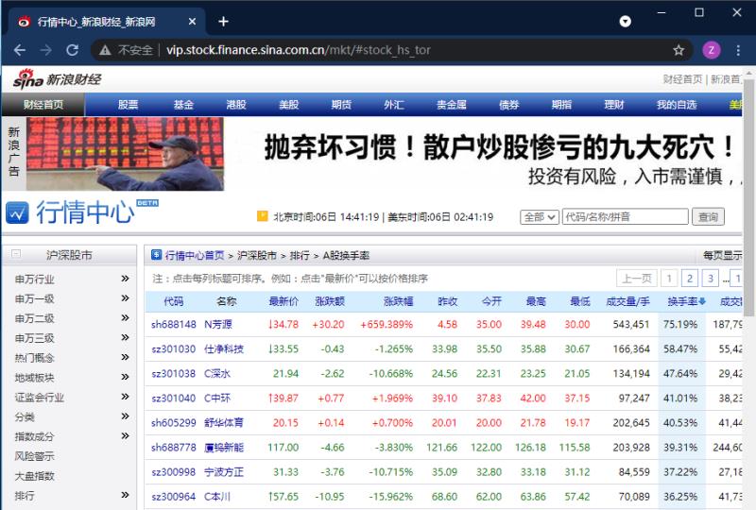Click the 沪深股市 breadcrumb link

[257, 255]
